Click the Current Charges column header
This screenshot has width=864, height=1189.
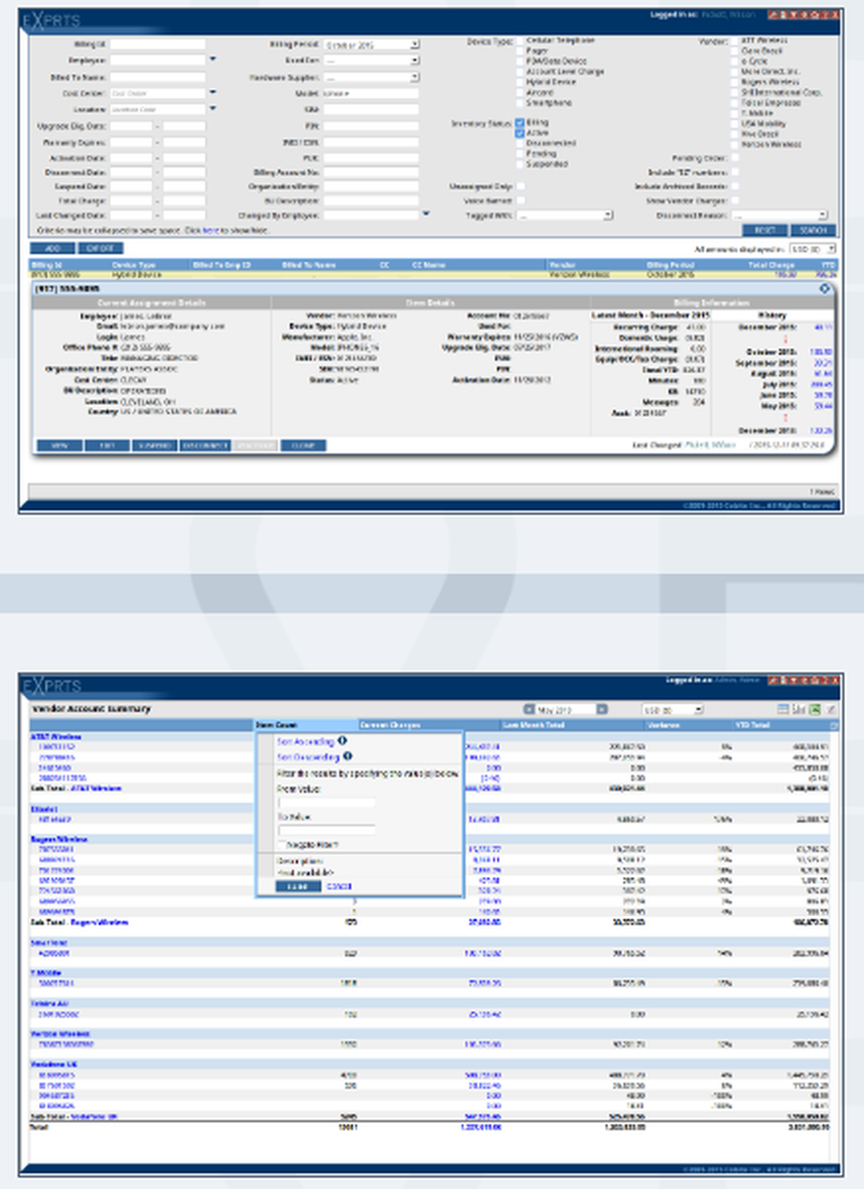pyautogui.click(x=429, y=725)
